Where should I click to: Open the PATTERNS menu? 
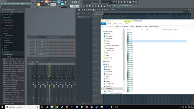(13, 4)
